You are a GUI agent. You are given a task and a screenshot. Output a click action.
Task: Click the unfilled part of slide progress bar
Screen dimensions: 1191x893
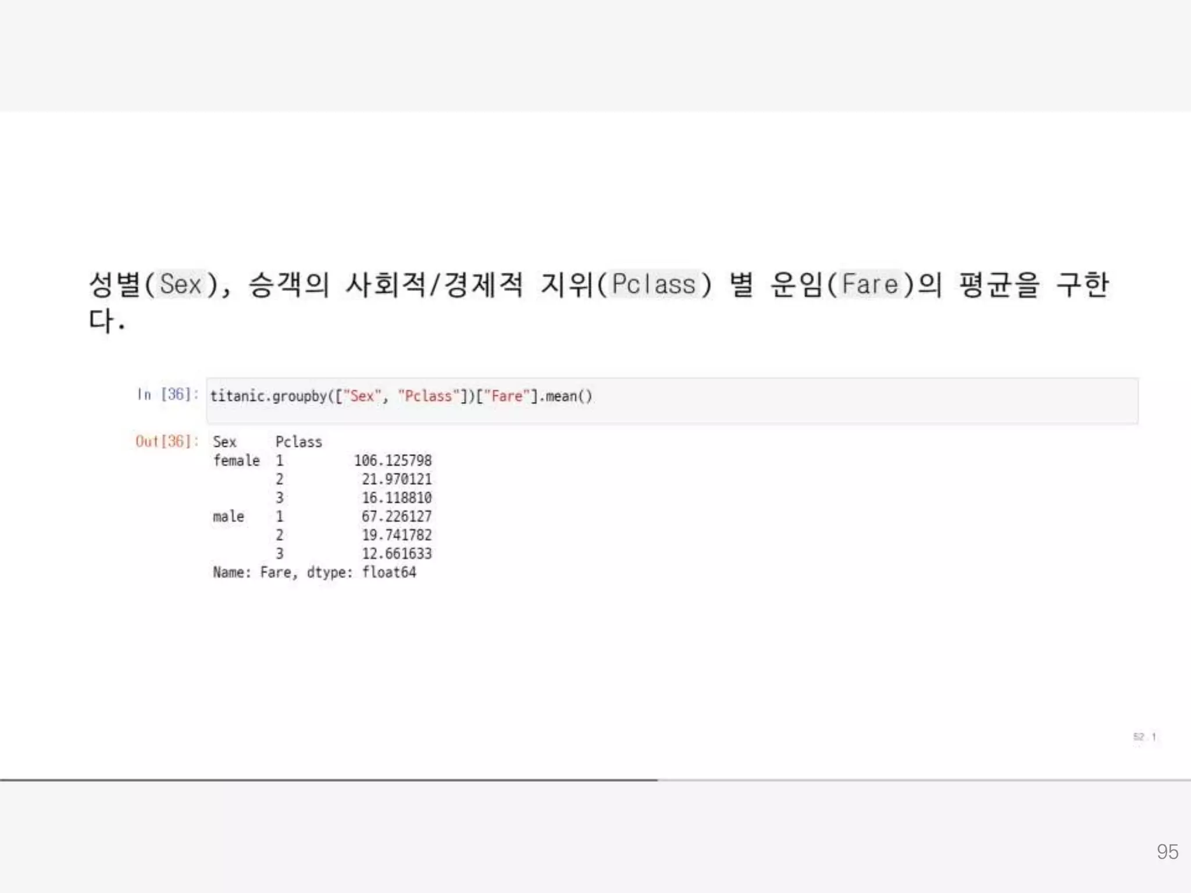click(925, 780)
